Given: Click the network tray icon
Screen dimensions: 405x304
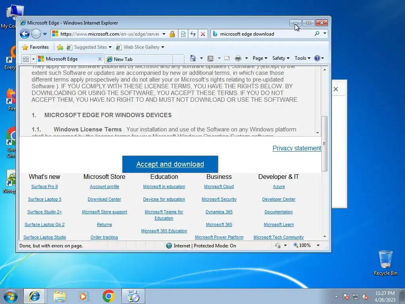Looking at the screenshot, I should click(356, 297).
